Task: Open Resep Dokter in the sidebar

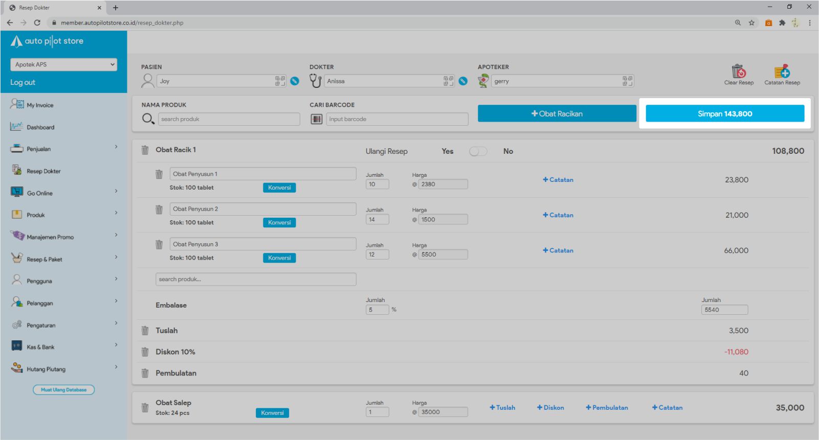Action: 43,171
